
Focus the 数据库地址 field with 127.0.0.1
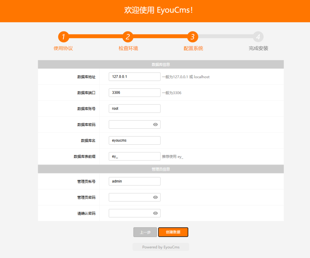click(x=134, y=77)
